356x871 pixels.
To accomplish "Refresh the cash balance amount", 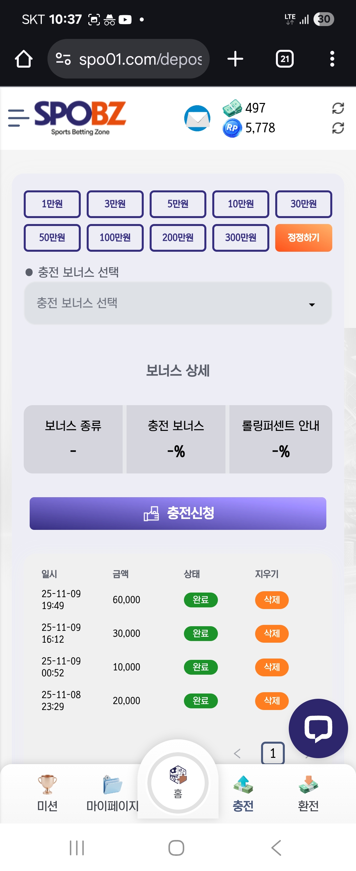I will coord(338,108).
